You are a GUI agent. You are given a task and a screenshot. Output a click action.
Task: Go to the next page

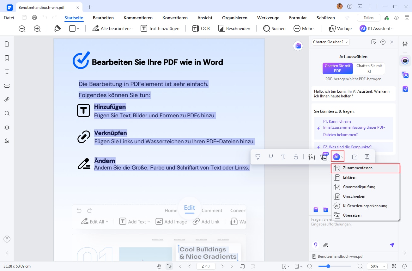click(222, 266)
